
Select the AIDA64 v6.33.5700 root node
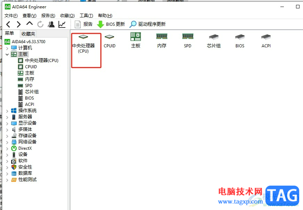pos(25,41)
